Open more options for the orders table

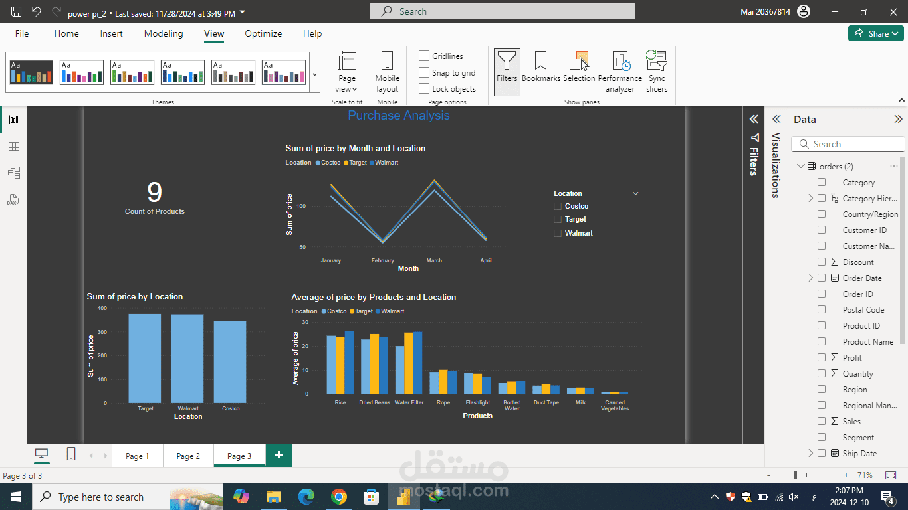tap(894, 166)
